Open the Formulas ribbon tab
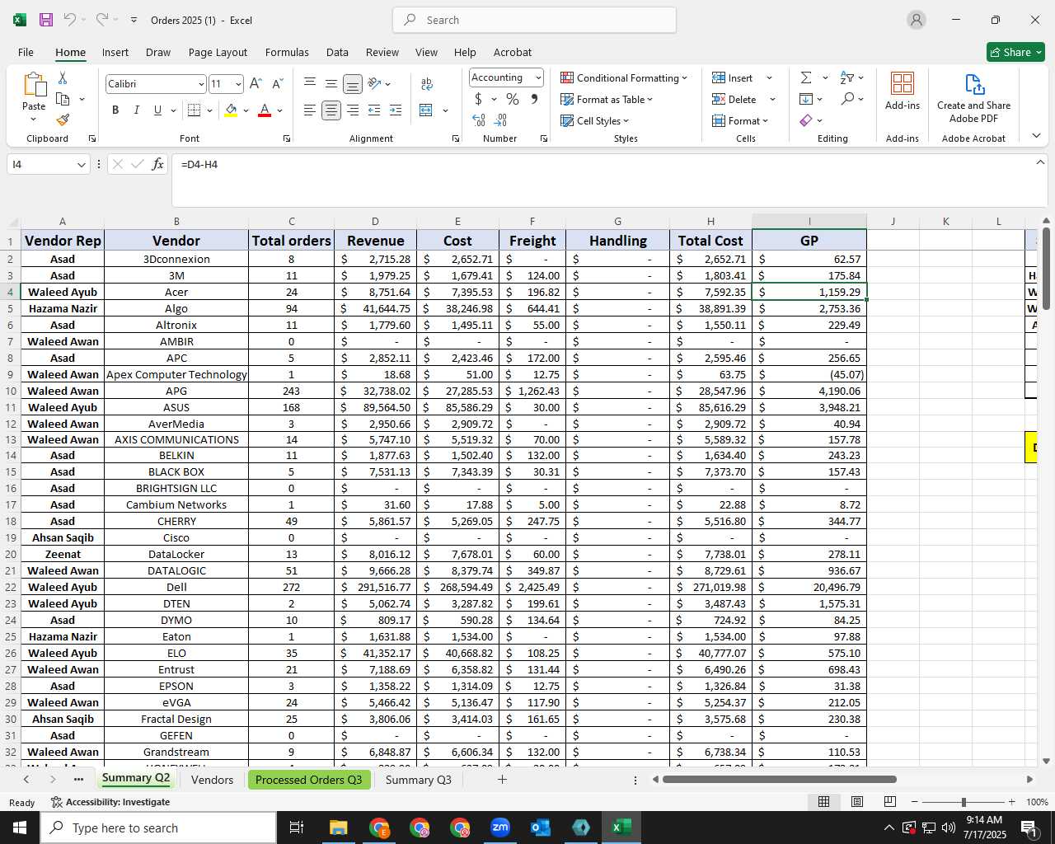The height and width of the screenshot is (844, 1055). (287, 52)
